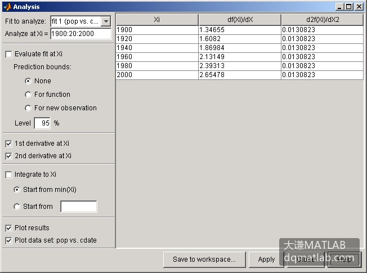Click derivative value 1.34655

(240, 30)
